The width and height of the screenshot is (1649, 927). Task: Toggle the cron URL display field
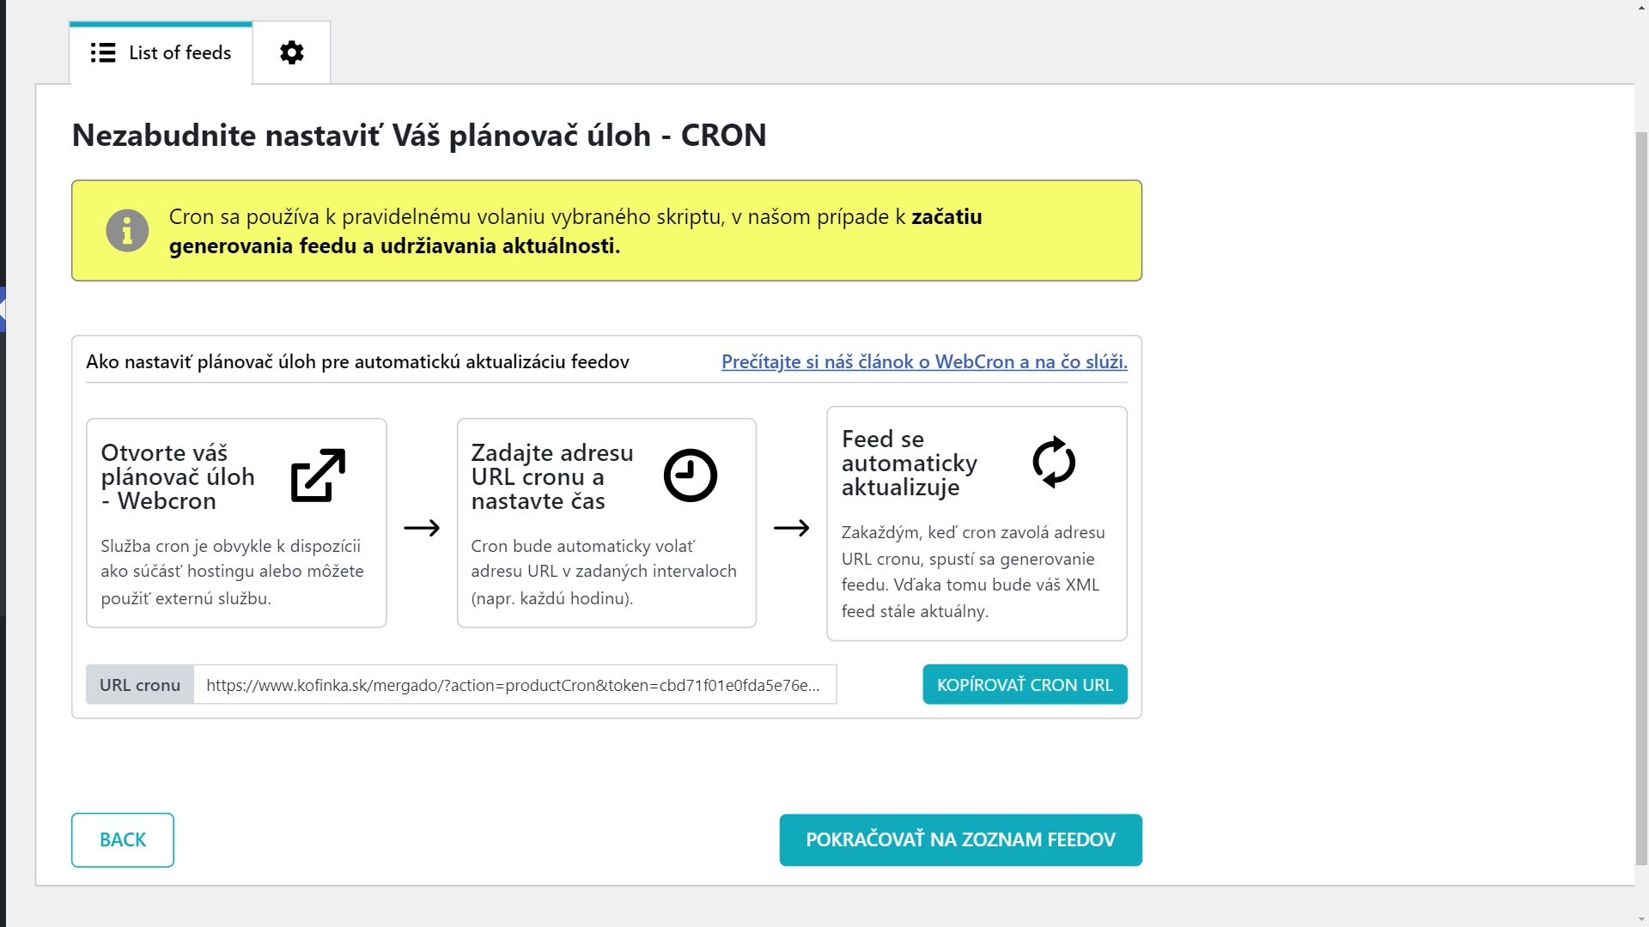pyautogui.click(x=514, y=683)
